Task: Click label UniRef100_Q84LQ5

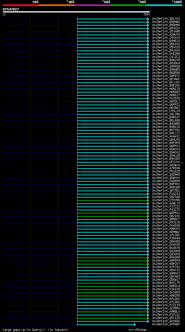Action: pos(166,156)
